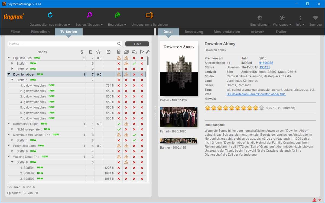Click the subtitles speech bubble column header

click(x=134, y=52)
